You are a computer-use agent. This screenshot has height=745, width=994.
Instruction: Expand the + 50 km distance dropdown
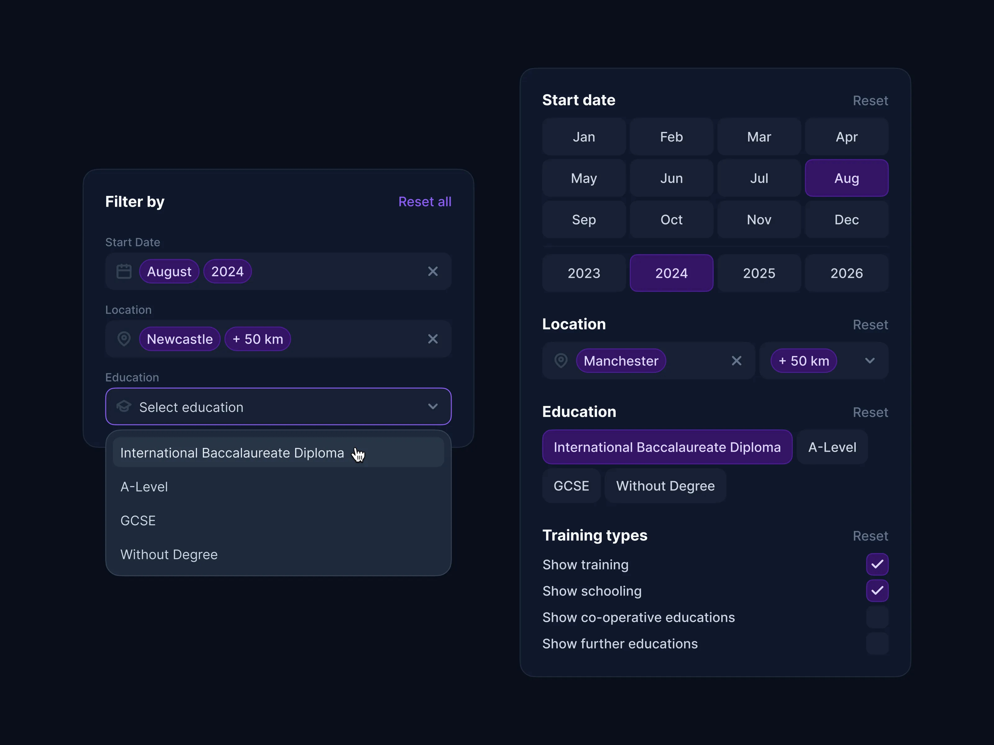[x=870, y=361]
